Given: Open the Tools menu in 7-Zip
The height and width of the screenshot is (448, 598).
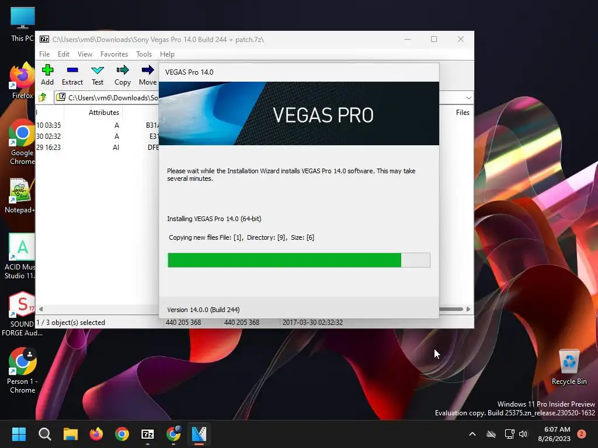Looking at the screenshot, I should click(144, 54).
